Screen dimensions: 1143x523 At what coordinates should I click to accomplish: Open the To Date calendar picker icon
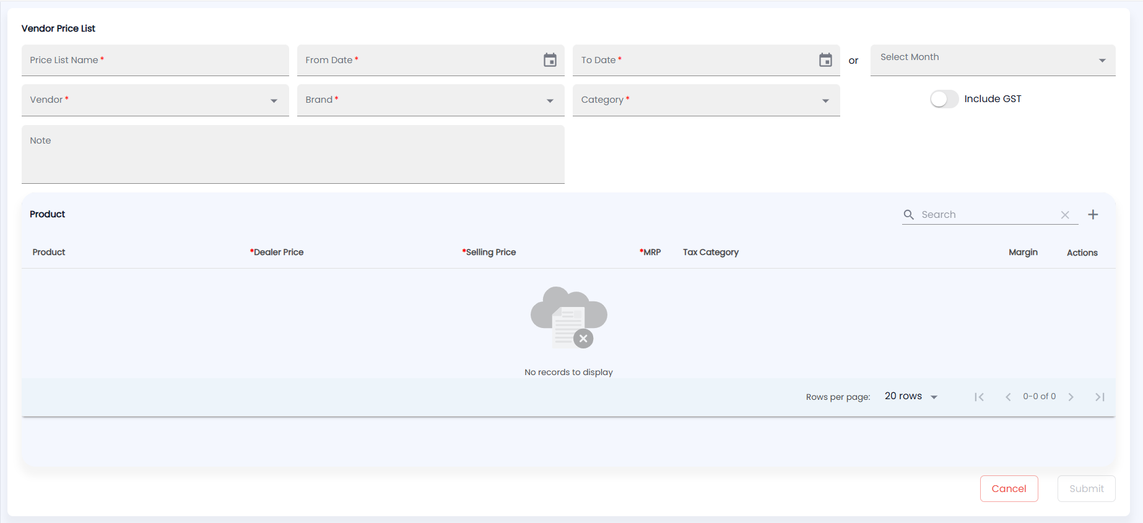tap(825, 60)
